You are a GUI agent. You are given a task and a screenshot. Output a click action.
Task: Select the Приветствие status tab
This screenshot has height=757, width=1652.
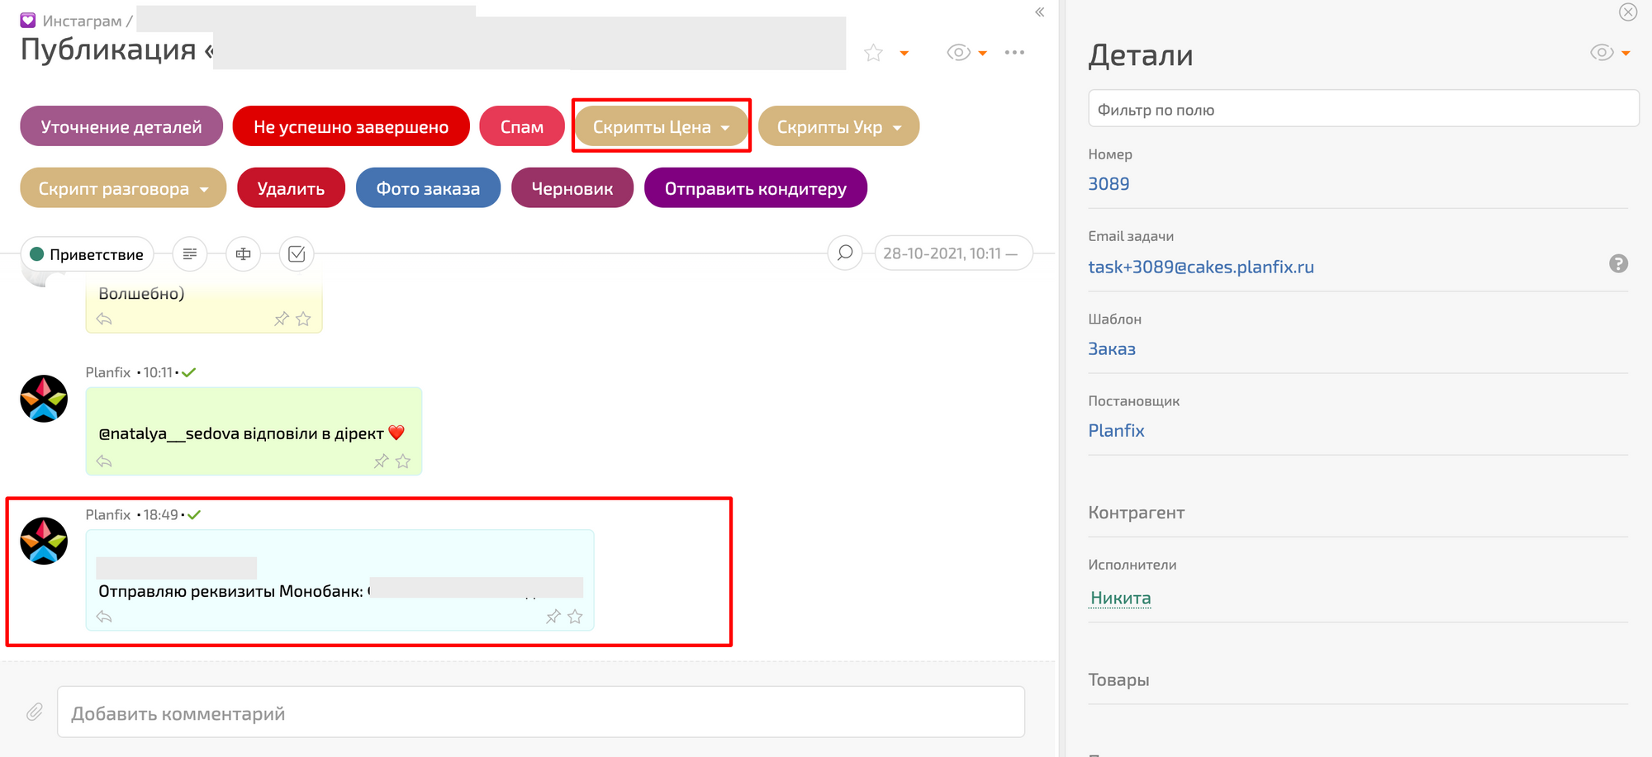(x=88, y=254)
